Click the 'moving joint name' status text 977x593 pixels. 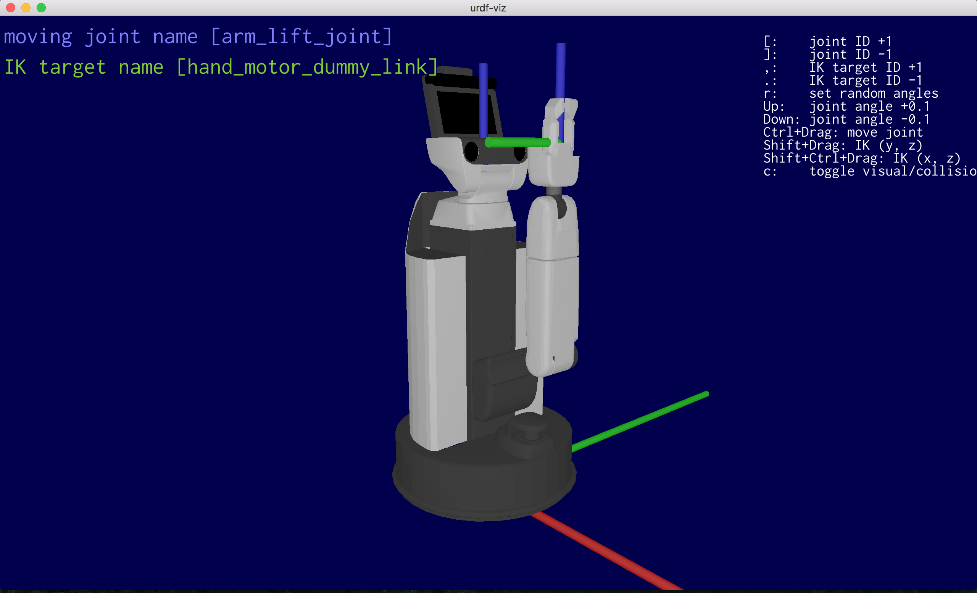[197, 37]
